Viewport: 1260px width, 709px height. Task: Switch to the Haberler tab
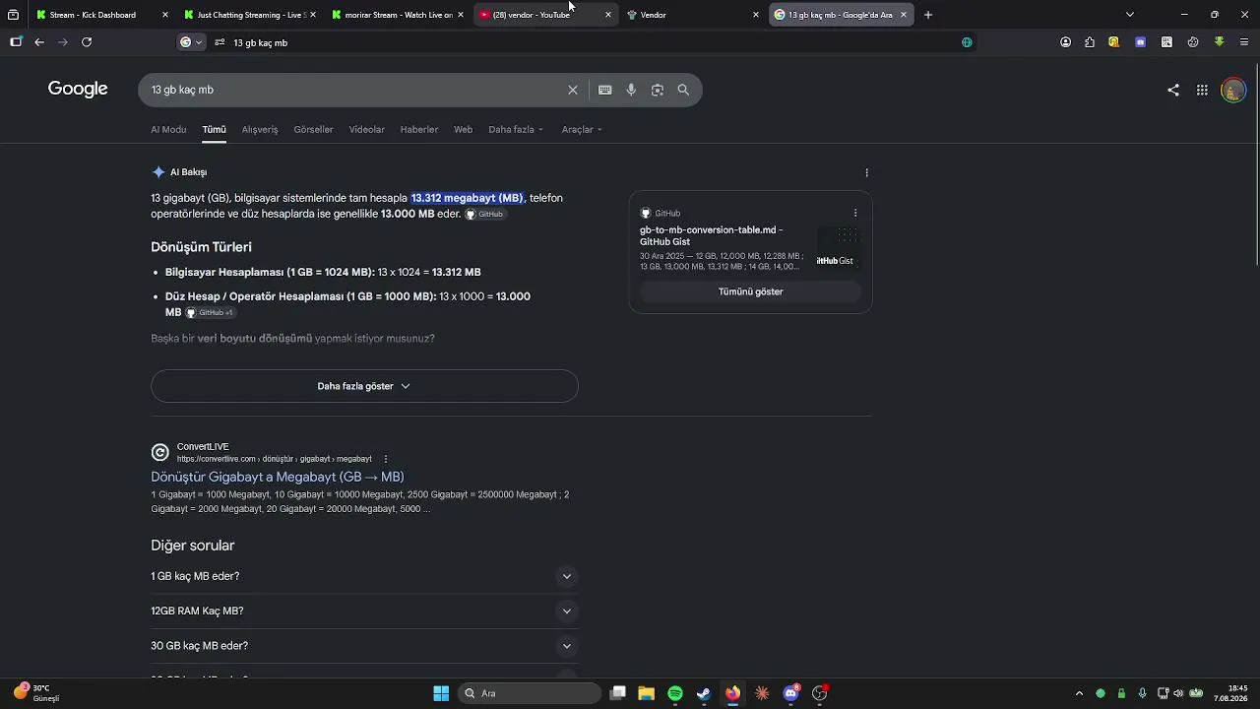[x=419, y=129]
